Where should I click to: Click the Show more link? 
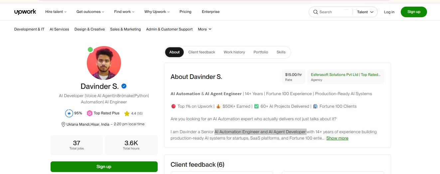click(x=337, y=138)
